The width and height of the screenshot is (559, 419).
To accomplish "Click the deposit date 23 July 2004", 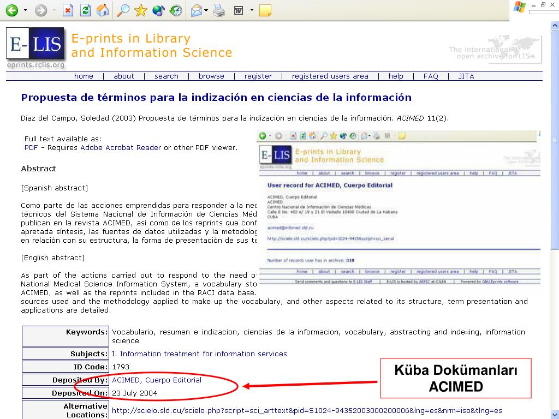I will point(134,393).
